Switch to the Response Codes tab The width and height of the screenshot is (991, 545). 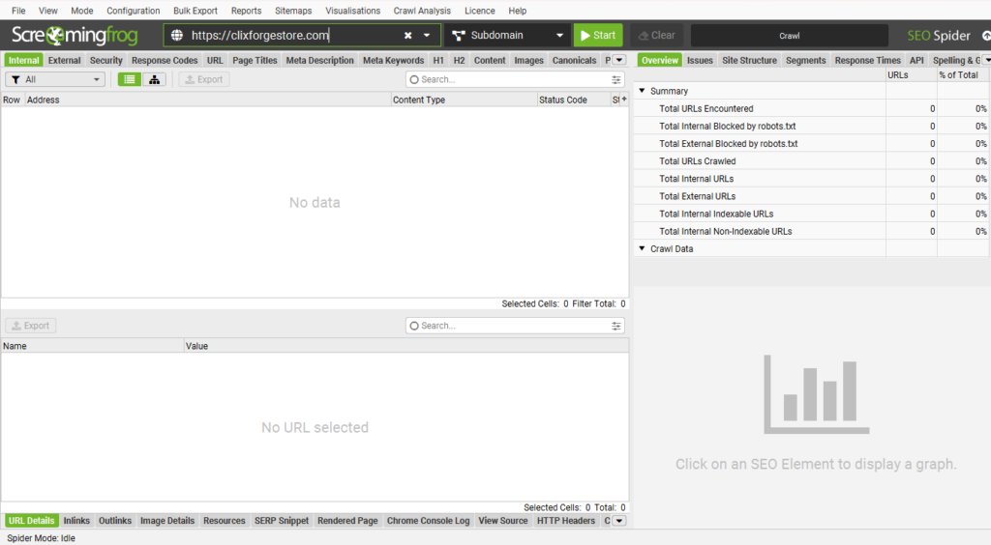click(x=165, y=60)
